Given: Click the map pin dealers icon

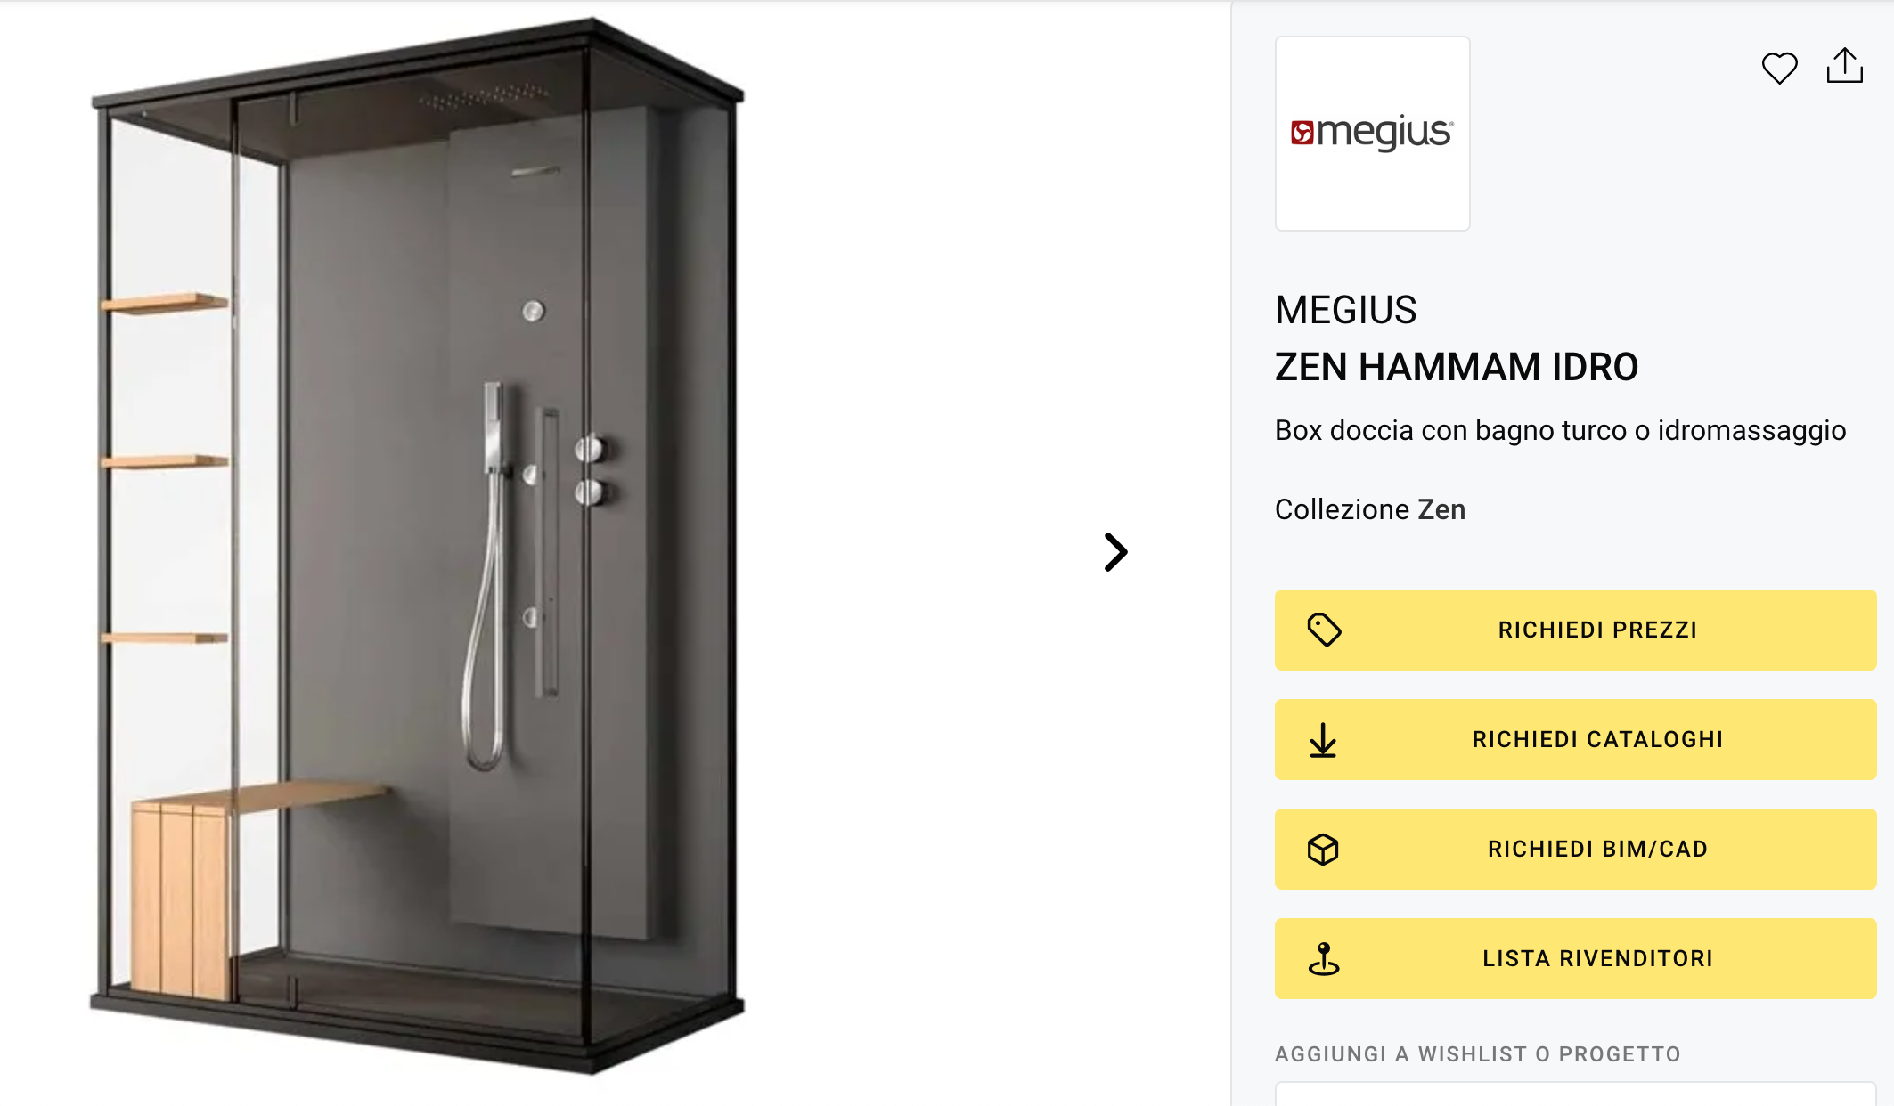Looking at the screenshot, I should pyautogui.click(x=1324, y=959).
